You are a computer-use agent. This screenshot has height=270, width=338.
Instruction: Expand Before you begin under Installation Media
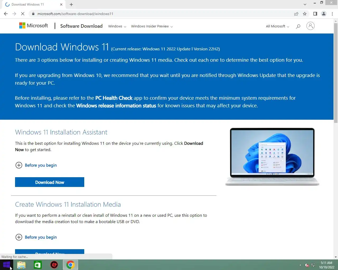coord(36,237)
